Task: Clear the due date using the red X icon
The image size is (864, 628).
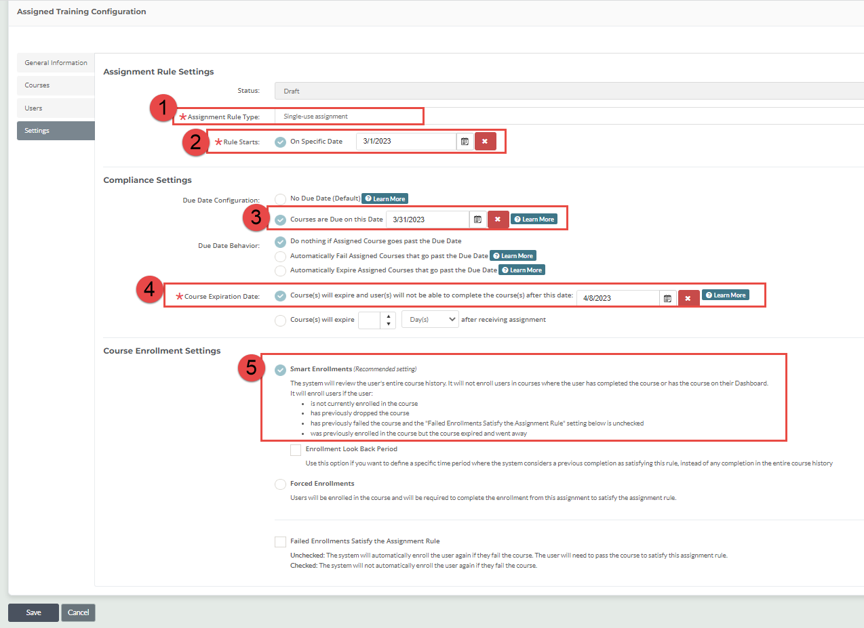Action: [x=498, y=219]
